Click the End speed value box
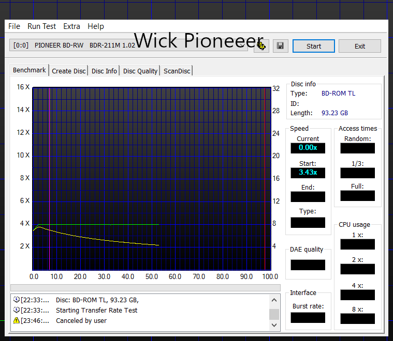393x341 pixels. (308, 197)
